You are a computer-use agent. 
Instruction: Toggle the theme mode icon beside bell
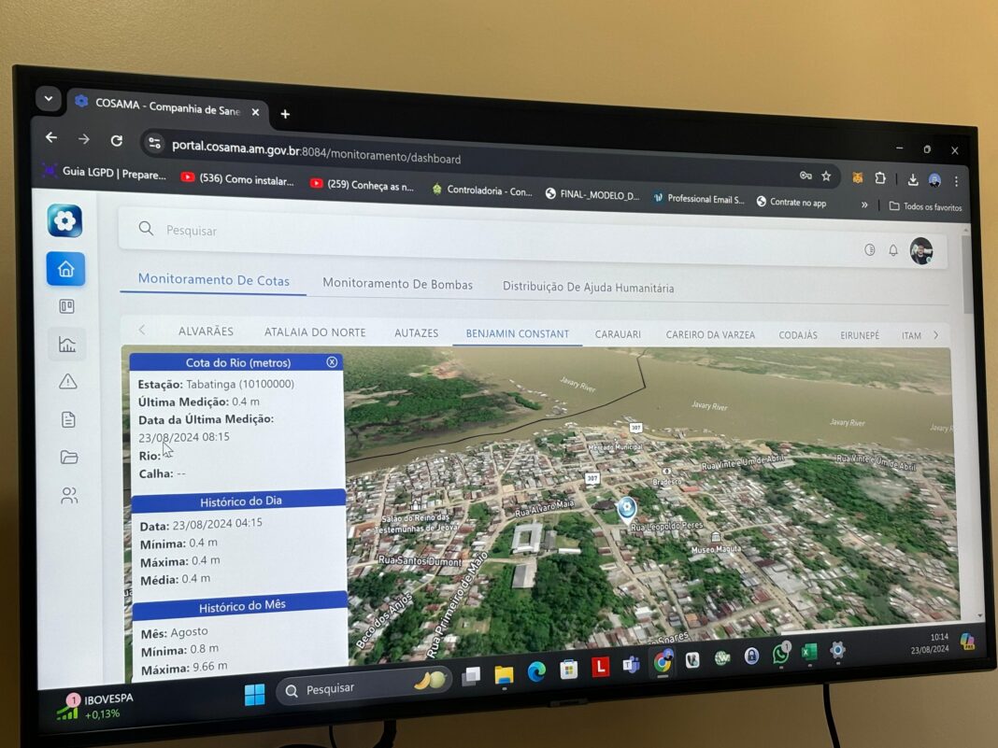pos(869,249)
